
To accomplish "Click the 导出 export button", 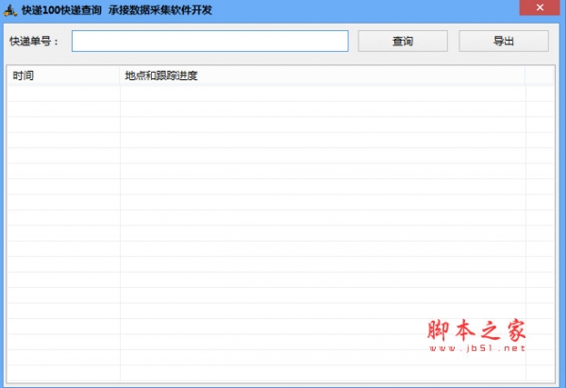I will (x=504, y=42).
